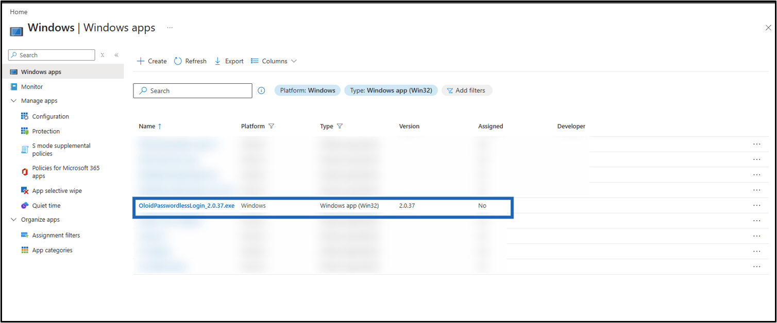Click the Type column filter icon
Image resolution: width=777 pixels, height=323 pixels.
point(340,127)
